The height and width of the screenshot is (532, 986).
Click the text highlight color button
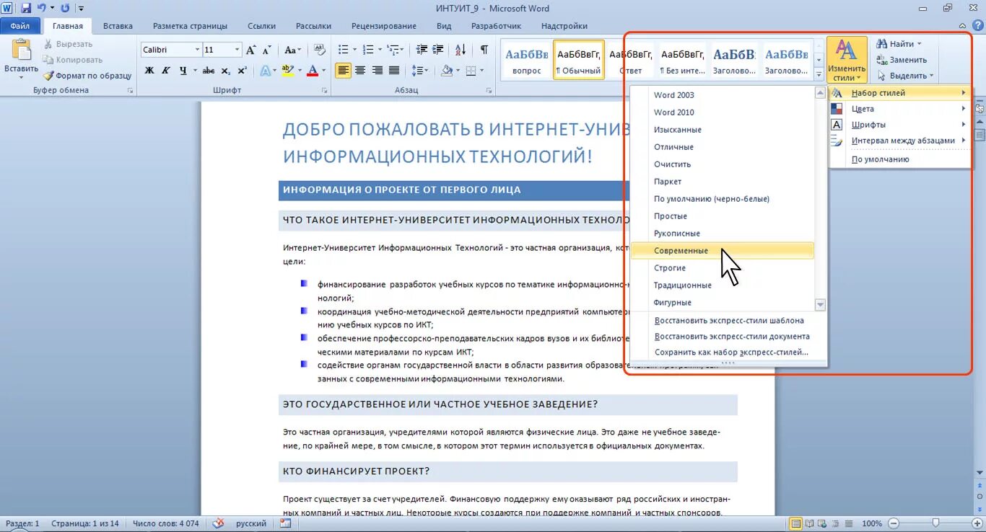(x=287, y=71)
